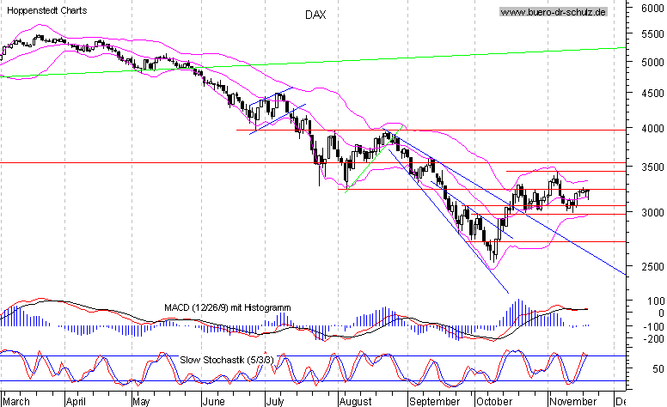Click the 4500 price axis value
Viewport: 667px width, 407px height.
pyautogui.click(x=652, y=93)
